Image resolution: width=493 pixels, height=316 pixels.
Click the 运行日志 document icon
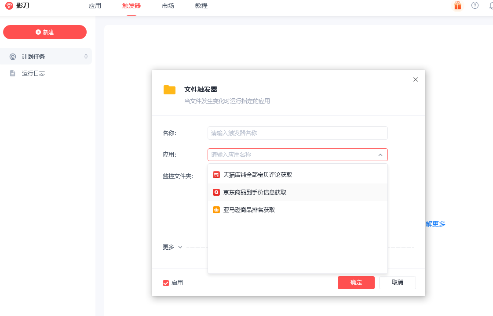(13, 73)
